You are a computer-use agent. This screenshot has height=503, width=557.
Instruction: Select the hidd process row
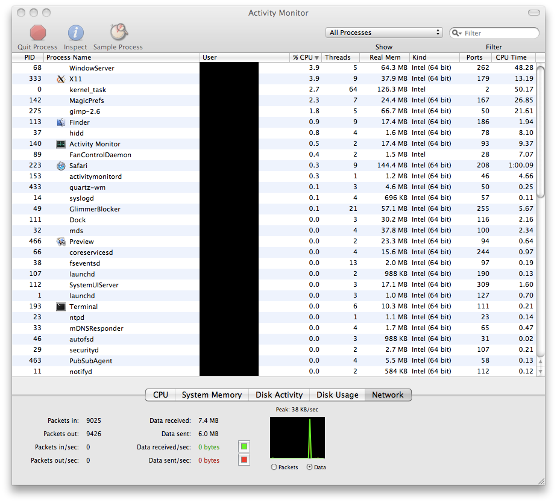274,133
